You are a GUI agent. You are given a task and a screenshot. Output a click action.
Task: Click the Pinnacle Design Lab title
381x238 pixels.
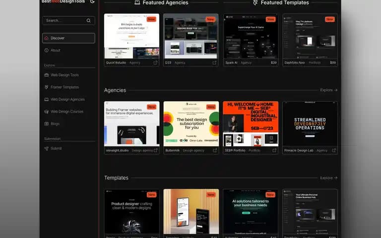(x=299, y=151)
